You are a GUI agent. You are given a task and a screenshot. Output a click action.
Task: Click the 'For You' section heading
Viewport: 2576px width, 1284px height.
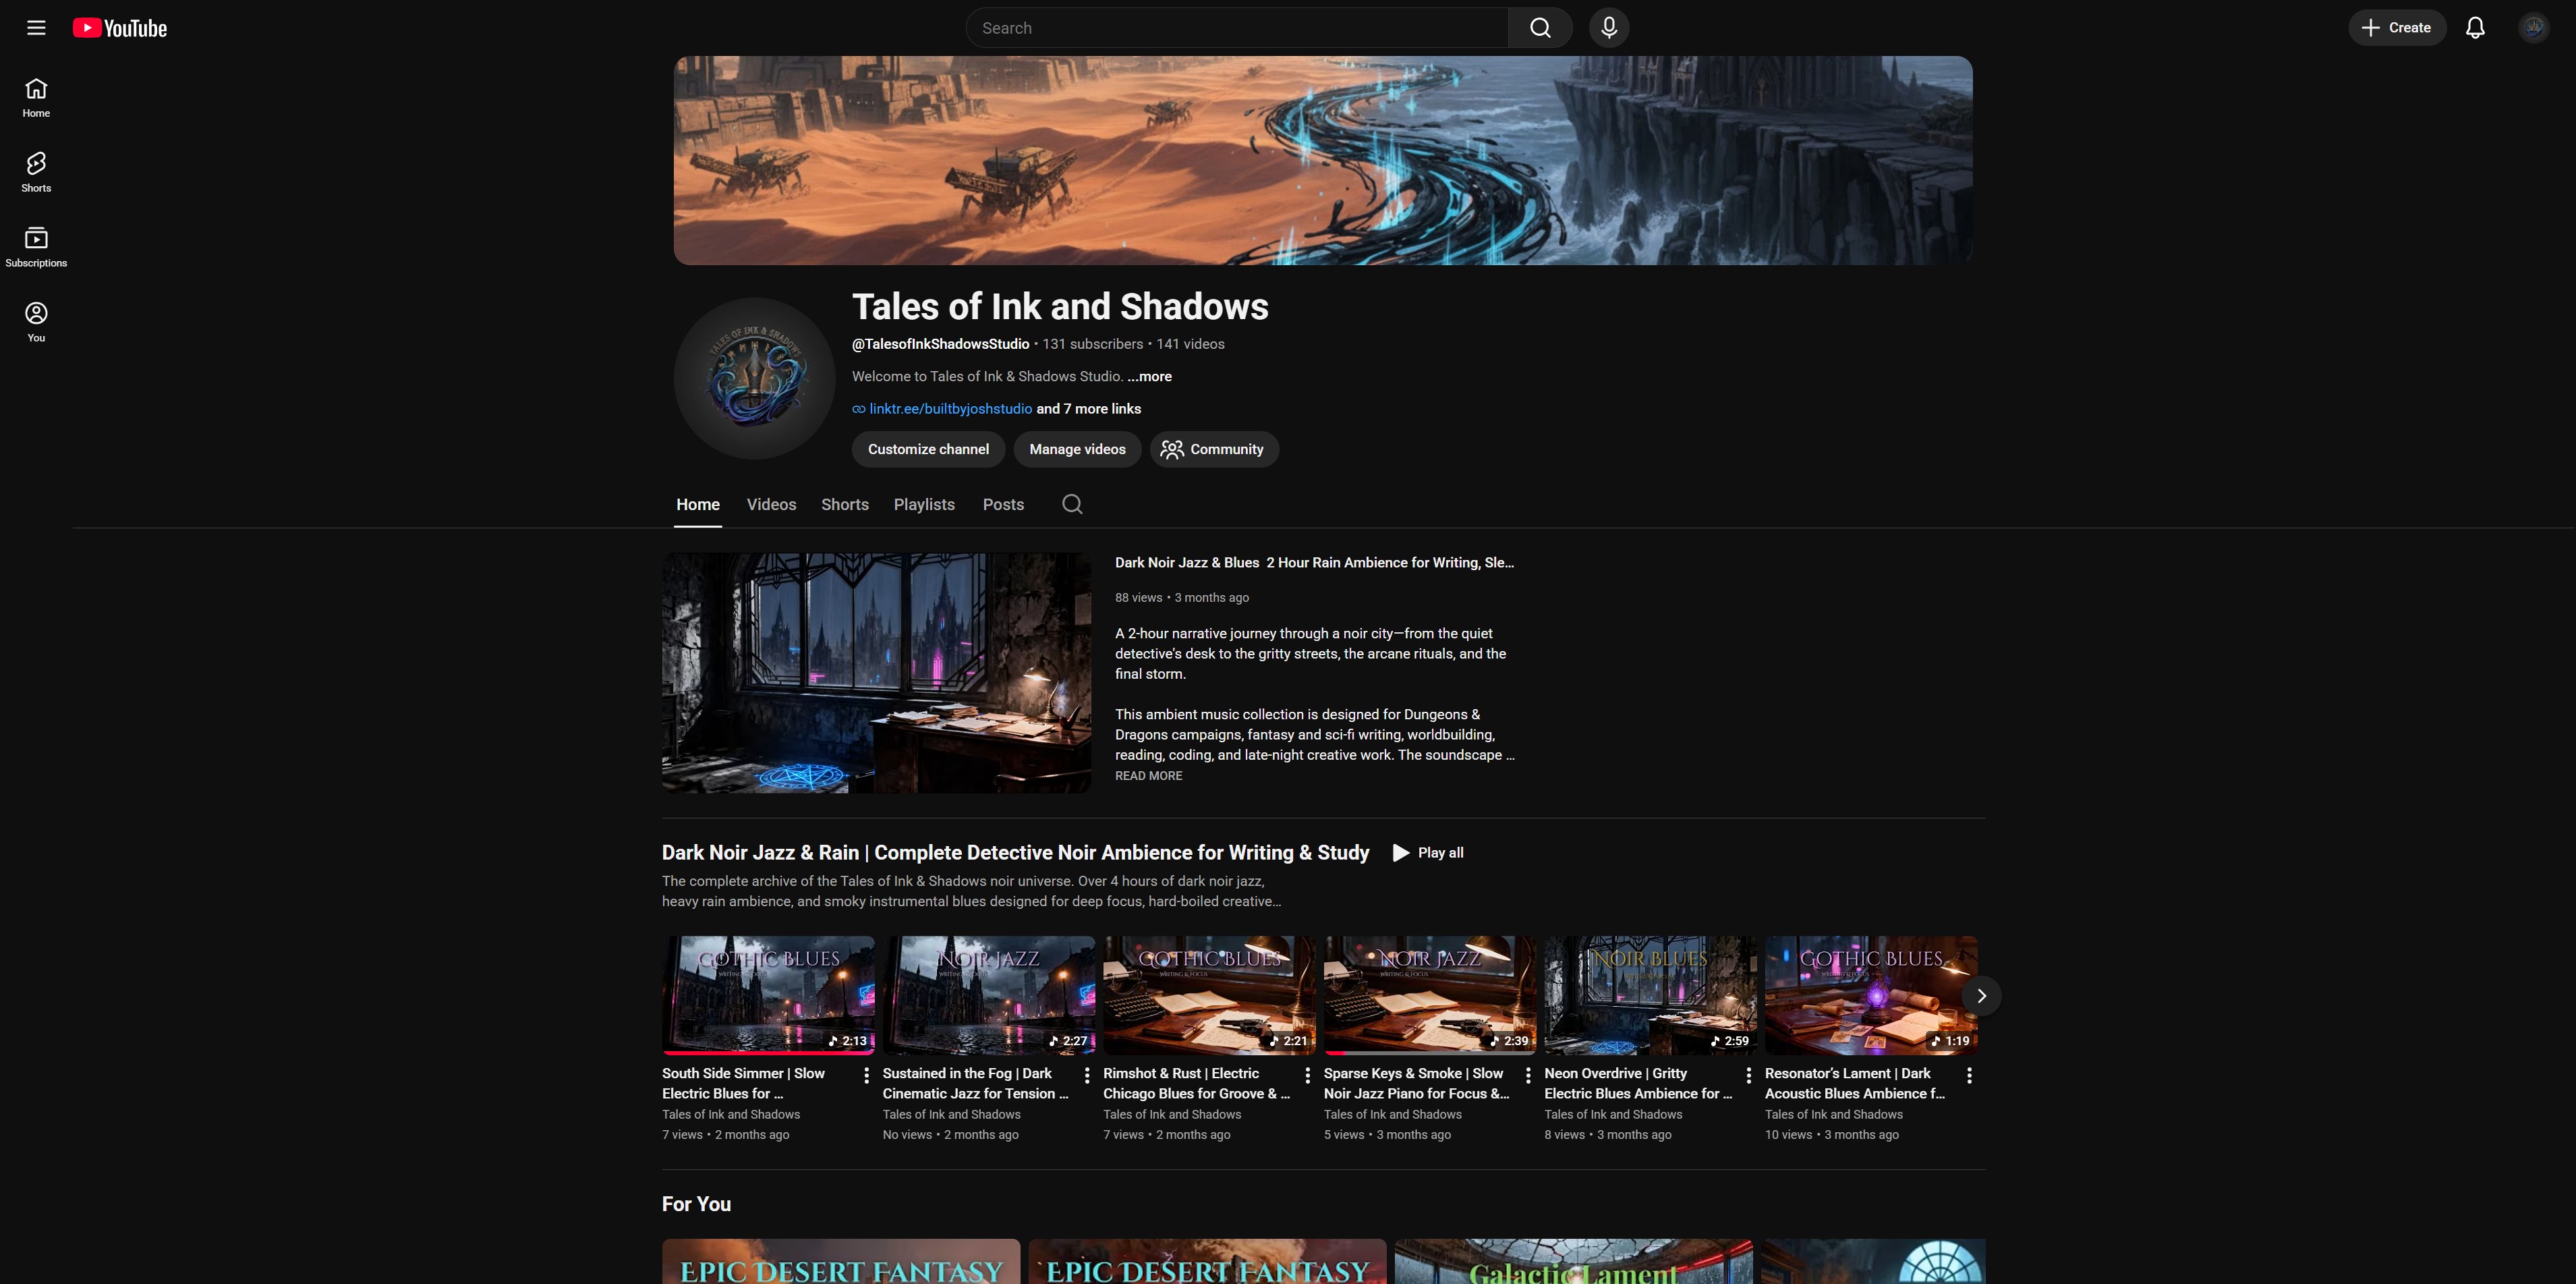click(696, 1205)
